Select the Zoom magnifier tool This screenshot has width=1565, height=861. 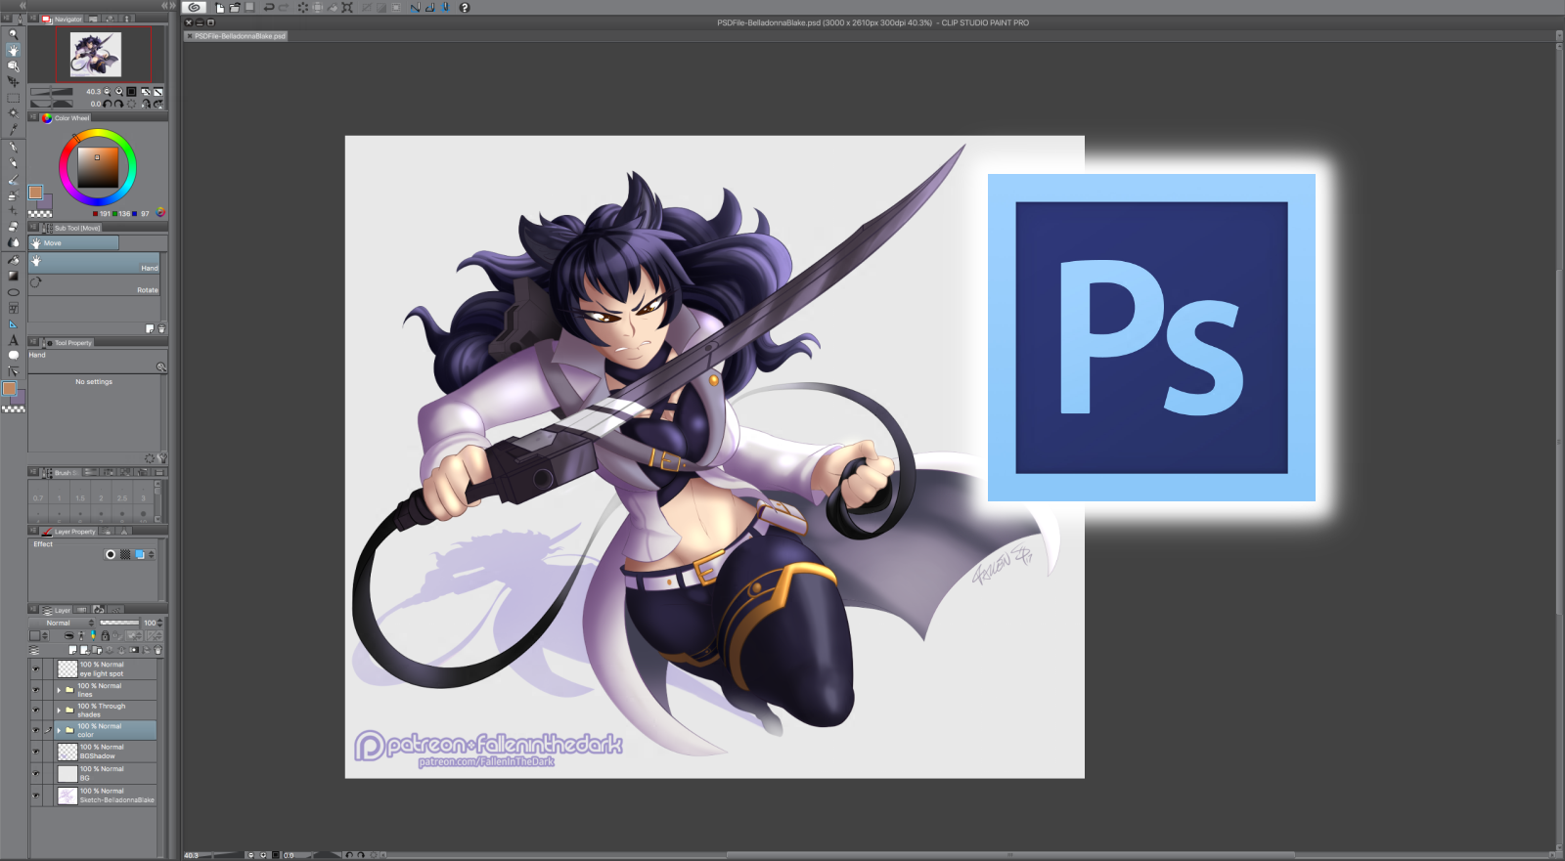pyautogui.click(x=13, y=34)
